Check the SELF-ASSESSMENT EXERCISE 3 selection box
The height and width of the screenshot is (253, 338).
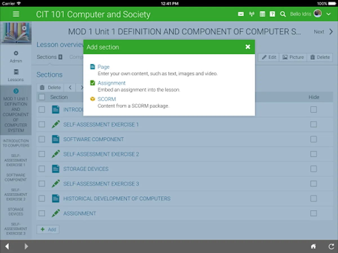coord(42,184)
